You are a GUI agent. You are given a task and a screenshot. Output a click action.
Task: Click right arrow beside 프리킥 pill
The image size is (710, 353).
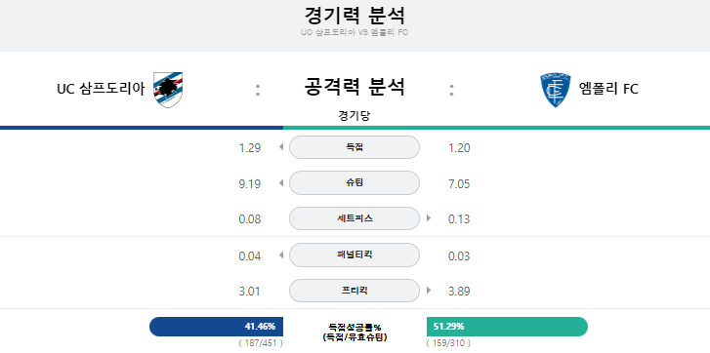pyautogui.click(x=429, y=291)
